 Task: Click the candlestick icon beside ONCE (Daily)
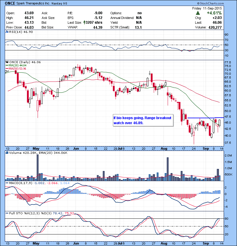[x=7, y=62]
